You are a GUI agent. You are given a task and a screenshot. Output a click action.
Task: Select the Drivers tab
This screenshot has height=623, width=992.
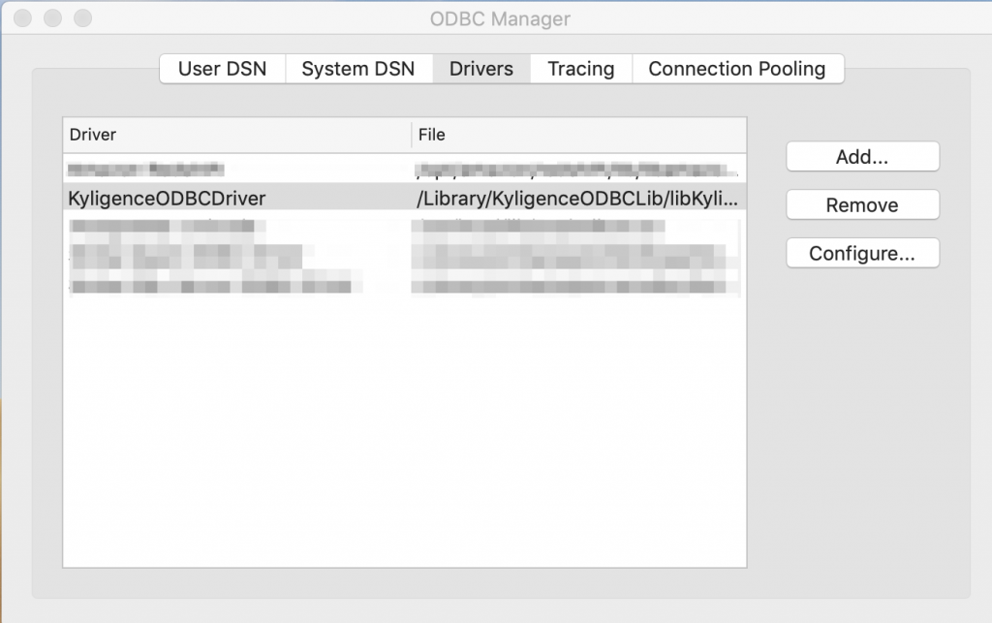(480, 69)
